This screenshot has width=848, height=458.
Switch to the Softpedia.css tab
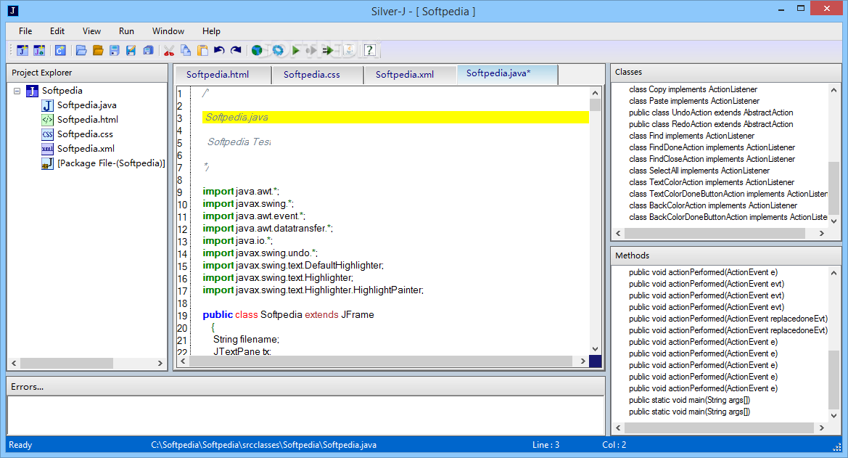click(x=317, y=75)
